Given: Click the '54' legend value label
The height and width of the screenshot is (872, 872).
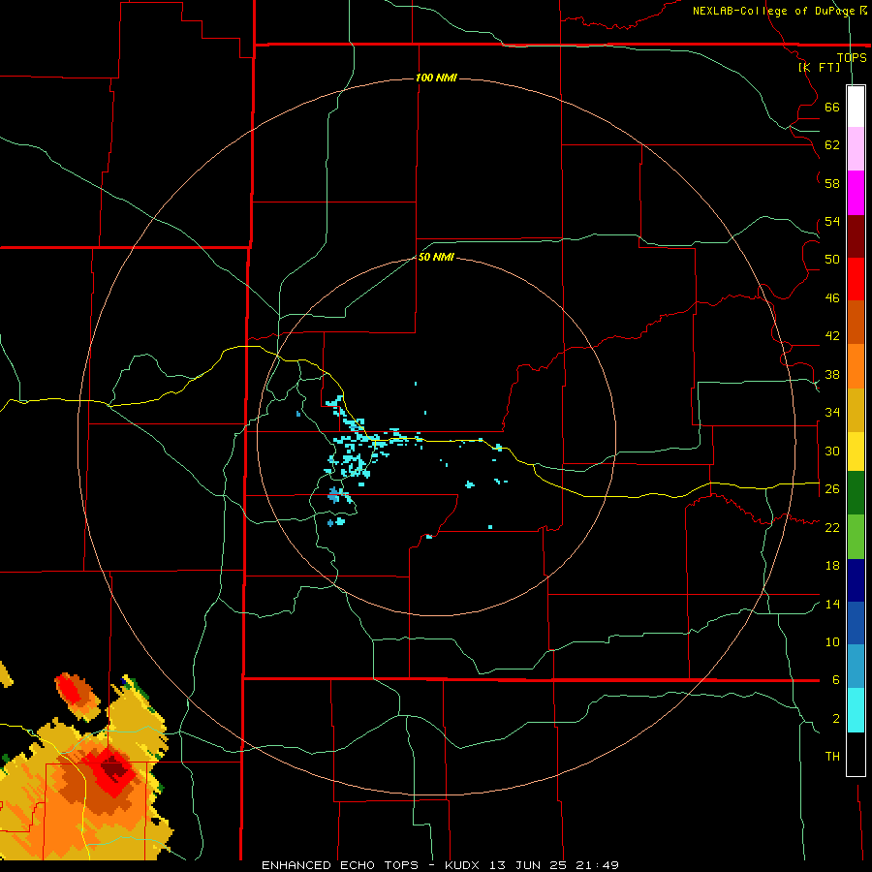Looking at the screenshot, I should (x=832, y=221).
